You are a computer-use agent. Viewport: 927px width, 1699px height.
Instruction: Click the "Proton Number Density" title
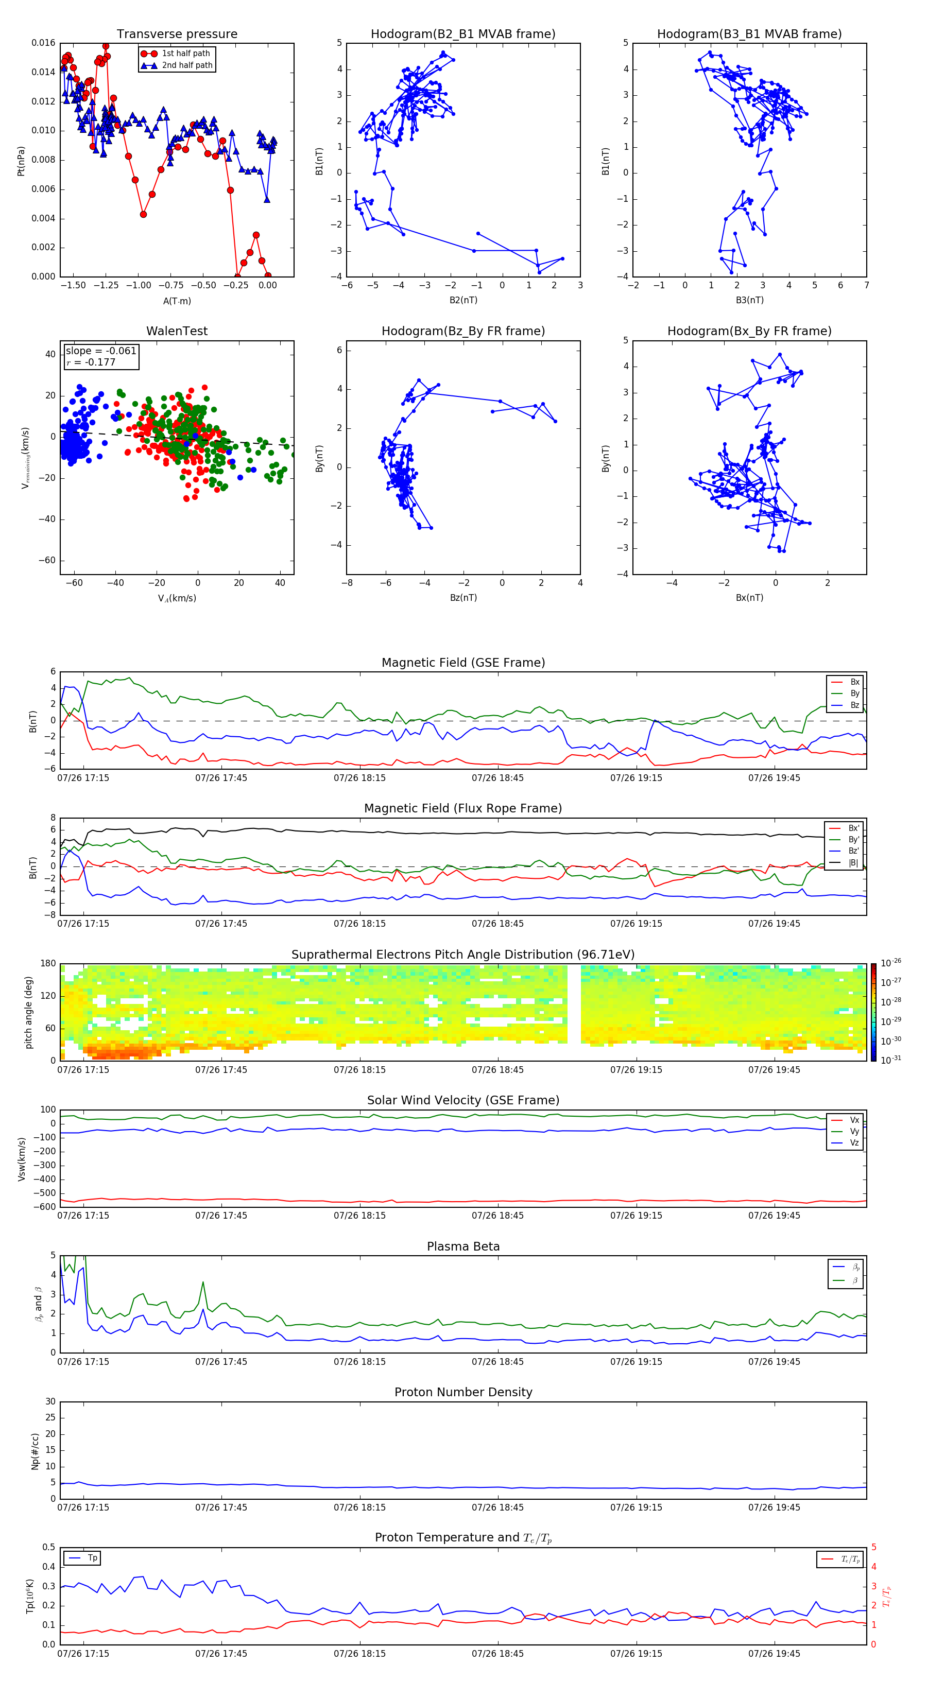(463, 1392)
